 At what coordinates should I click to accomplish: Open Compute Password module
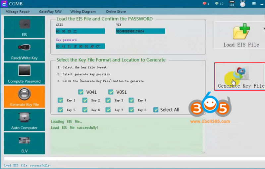coord(24,73)
